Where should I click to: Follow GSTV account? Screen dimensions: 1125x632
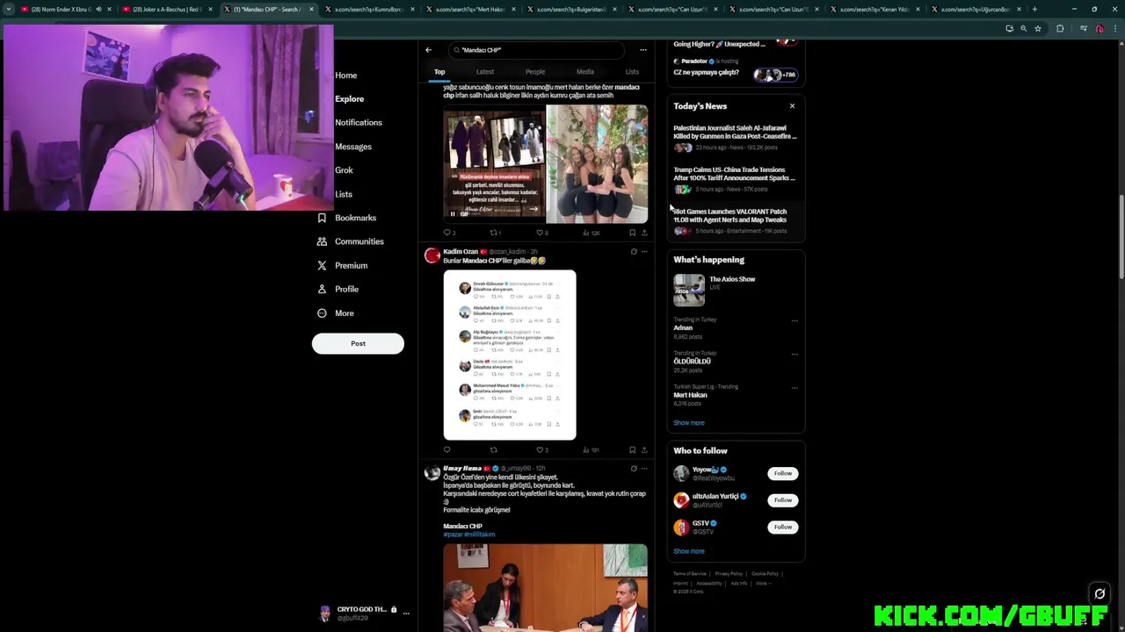click(x=782, y=527)
